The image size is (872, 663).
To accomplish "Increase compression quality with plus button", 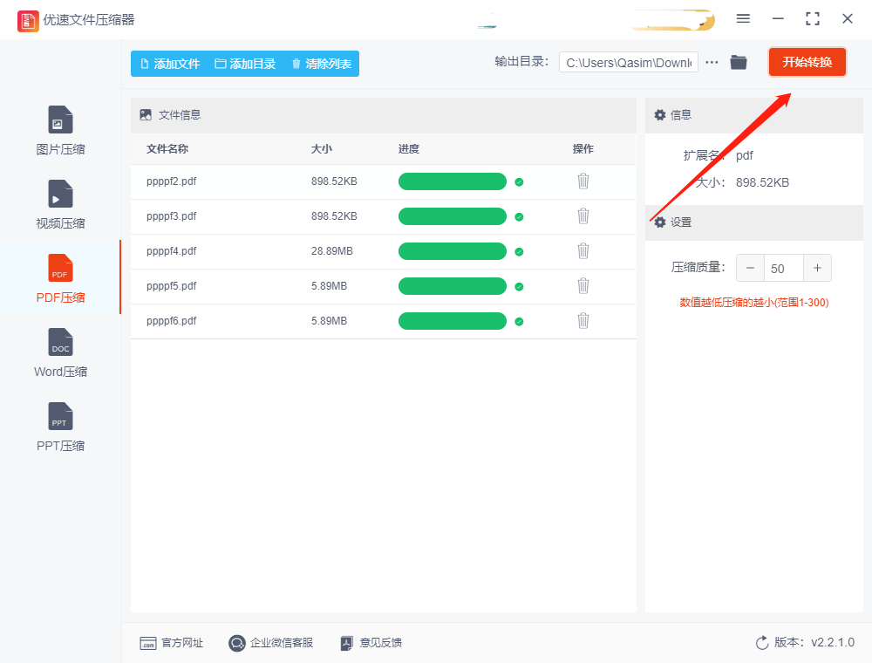I will tap(817, 268).
